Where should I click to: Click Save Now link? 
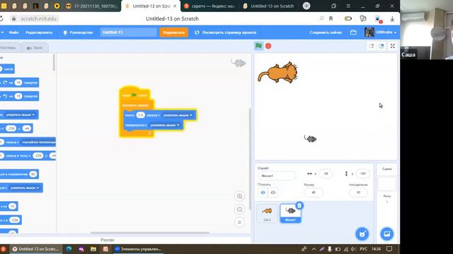click(x=326, y=32)
